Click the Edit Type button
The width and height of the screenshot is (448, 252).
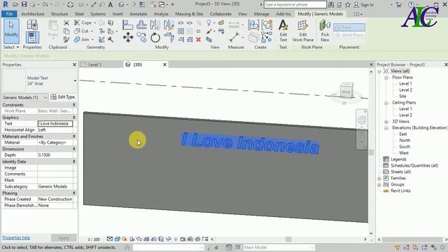click(x=63, y=97)
